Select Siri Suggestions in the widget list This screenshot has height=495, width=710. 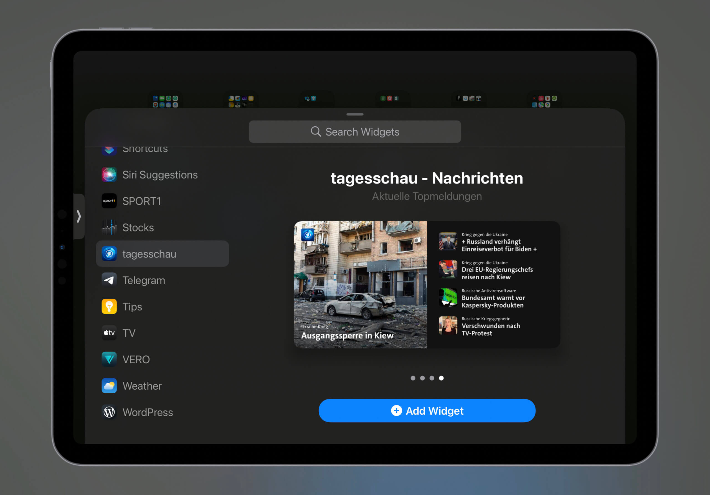click(162, 175)
